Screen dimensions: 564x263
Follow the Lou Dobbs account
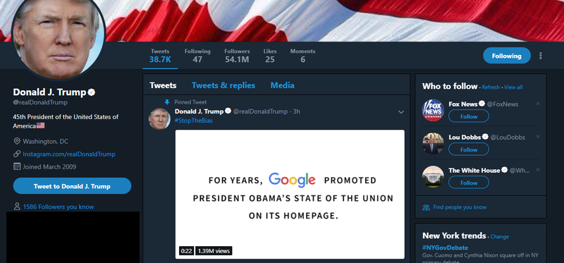[469, 149]
